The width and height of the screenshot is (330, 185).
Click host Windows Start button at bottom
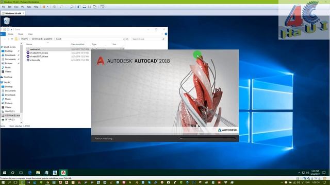pos(3,182)
